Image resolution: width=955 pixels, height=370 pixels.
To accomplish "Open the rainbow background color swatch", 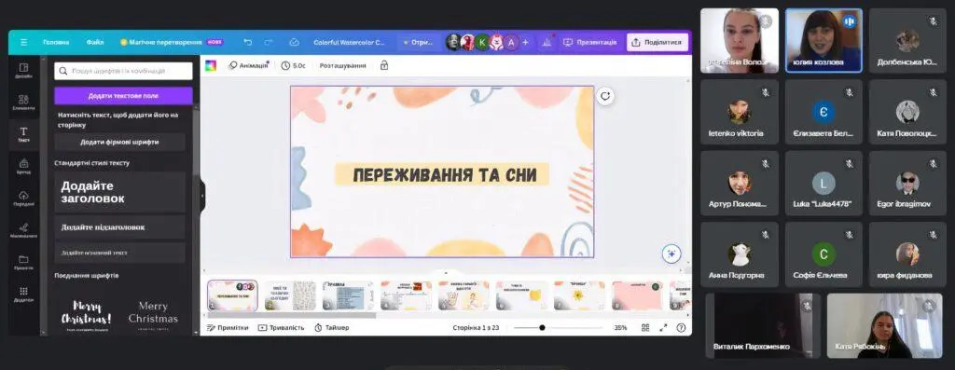I will (x=211, y=66).
